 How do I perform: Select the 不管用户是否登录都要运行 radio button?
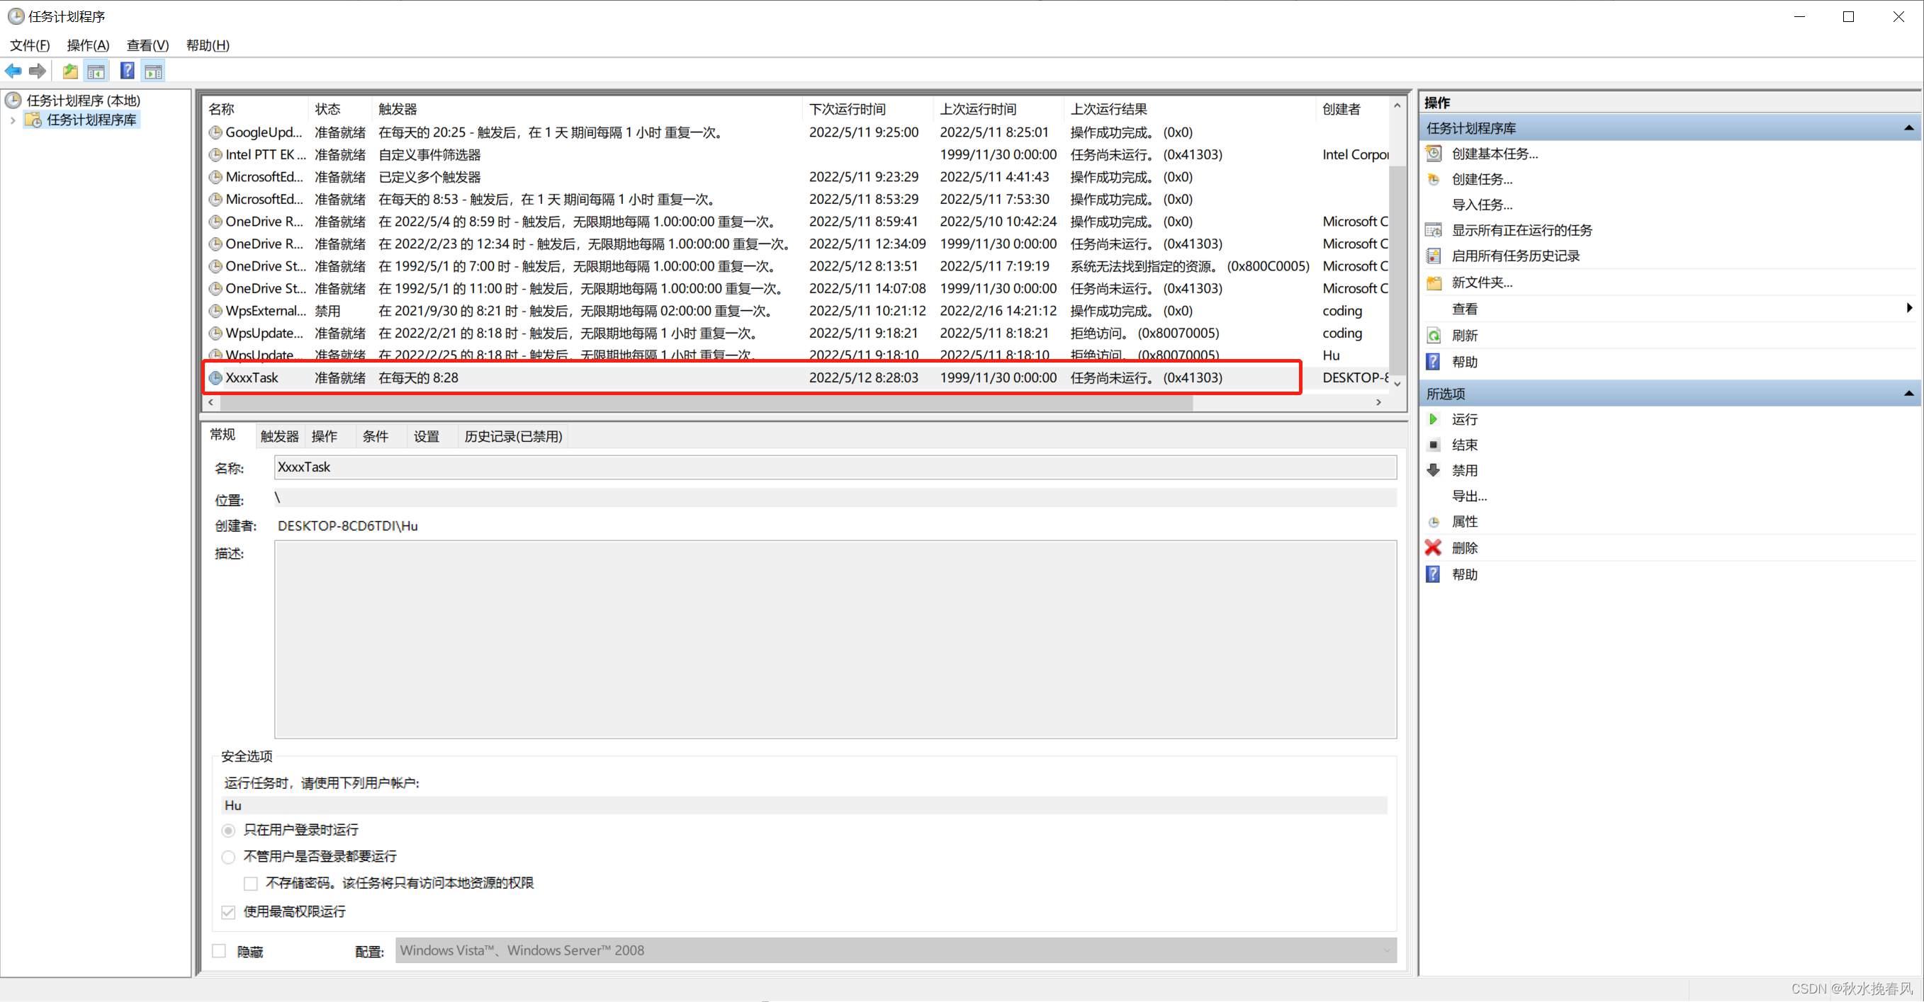(229, 858)
